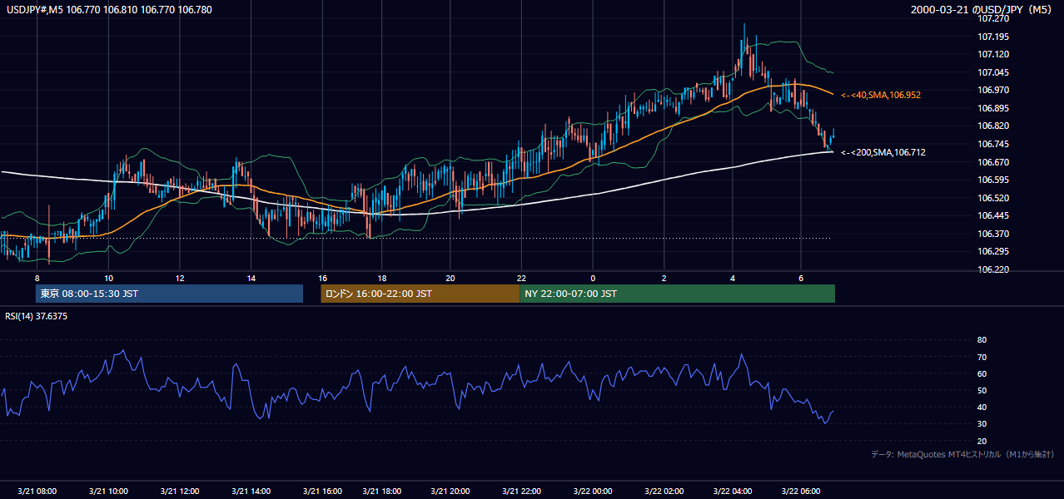Image resolution: width=1064 pixels, height=499 pixels.
Task: Click price axis value 106.595
Action: point(993,180)
